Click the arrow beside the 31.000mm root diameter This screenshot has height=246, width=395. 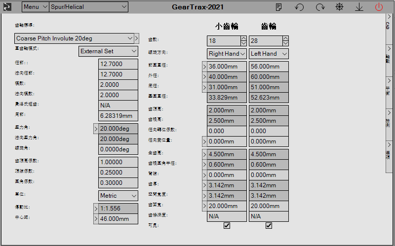click(204, 87)
